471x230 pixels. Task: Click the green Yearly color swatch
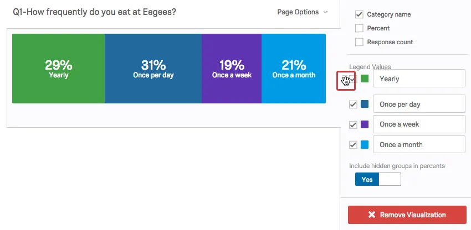(x=365, y=79)
